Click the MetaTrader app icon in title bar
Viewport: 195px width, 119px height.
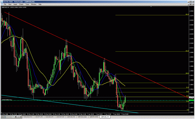click(2, 2)
